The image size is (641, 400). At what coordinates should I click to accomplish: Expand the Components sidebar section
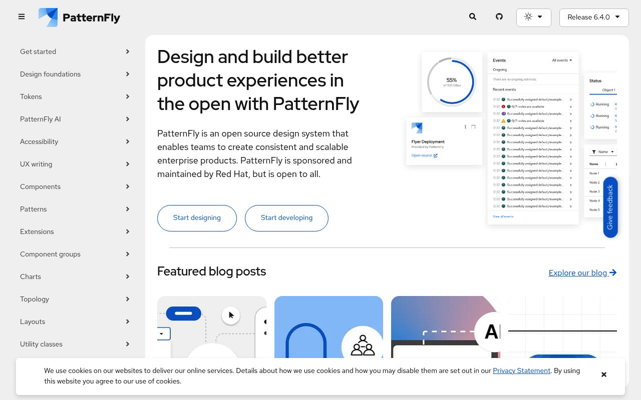point(74,186)
